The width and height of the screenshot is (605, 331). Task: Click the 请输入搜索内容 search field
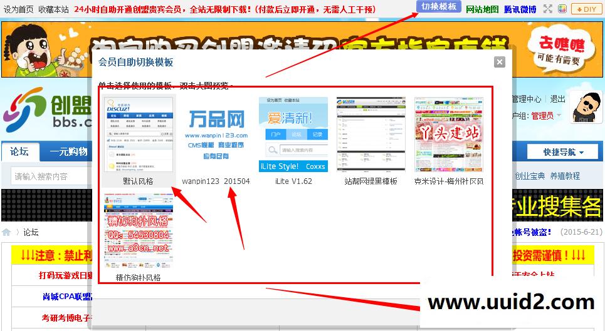[x=51, y=176]
